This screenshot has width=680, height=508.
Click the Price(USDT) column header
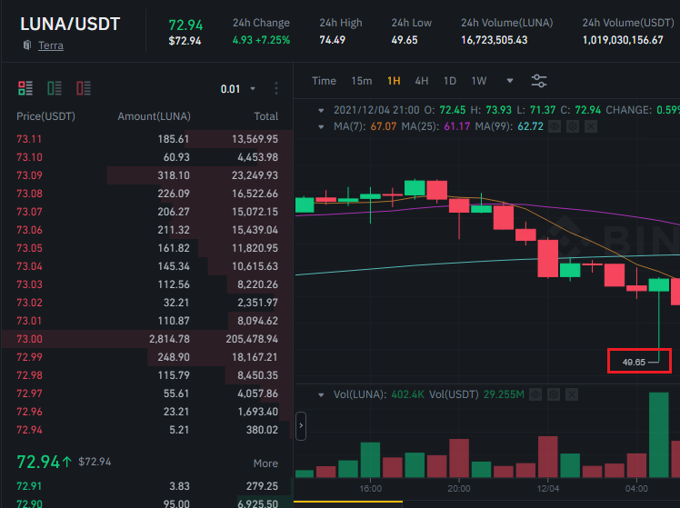tap(45, 116)
